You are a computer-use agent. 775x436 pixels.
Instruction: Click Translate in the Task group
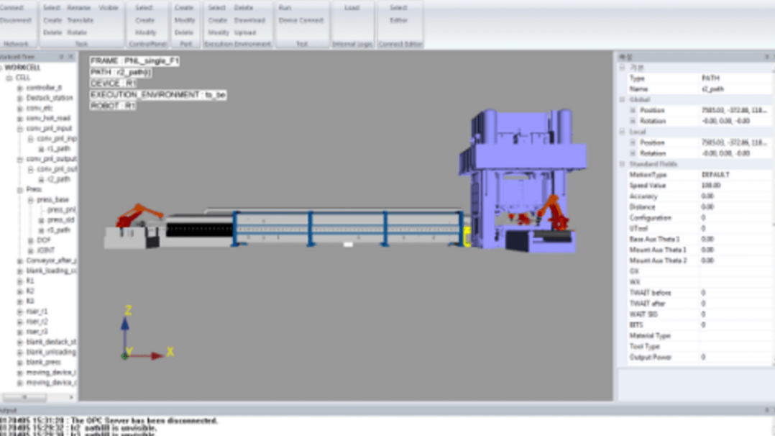(81, 20)
